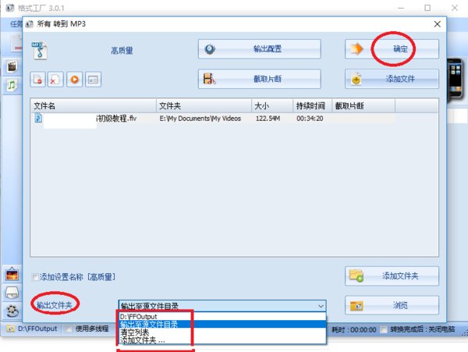Open Picture category icon in main window sidebar

click(x=12, y=274)
